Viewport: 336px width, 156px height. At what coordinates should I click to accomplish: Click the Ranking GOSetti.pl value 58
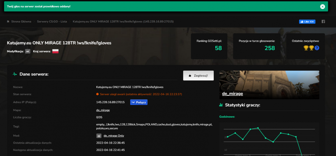coord(218,48)
